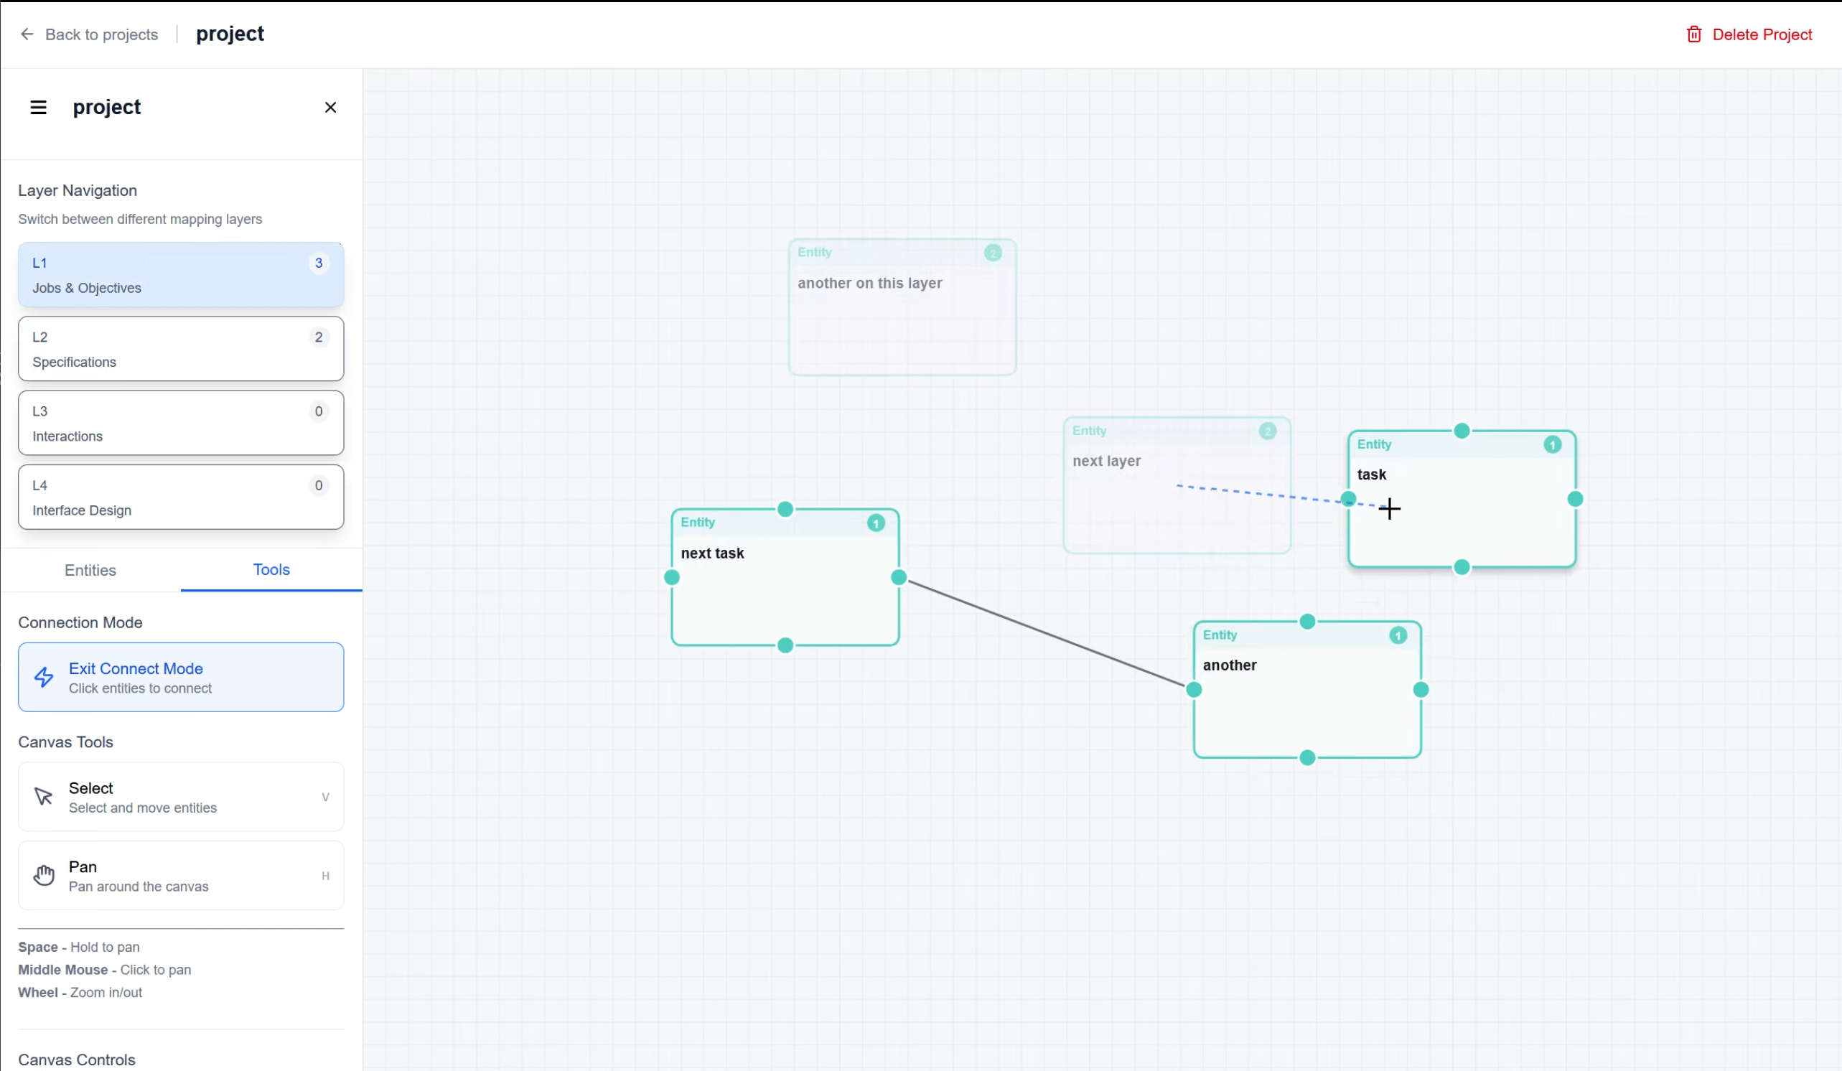This screenshot has width=1842, height=1071.
Task: Open the sidebar hamburger menu
Action: [37, 107]
